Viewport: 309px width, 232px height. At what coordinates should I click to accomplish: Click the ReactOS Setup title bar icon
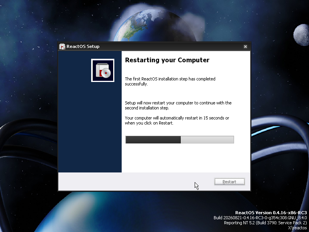pyautogui.click(x=62, y=46)
